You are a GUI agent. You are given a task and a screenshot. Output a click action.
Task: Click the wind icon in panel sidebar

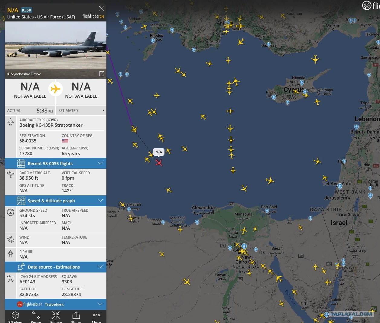tap(11, 240)
